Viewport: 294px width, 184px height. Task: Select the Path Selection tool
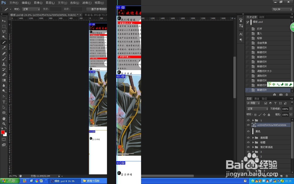[x=4, y=107]
